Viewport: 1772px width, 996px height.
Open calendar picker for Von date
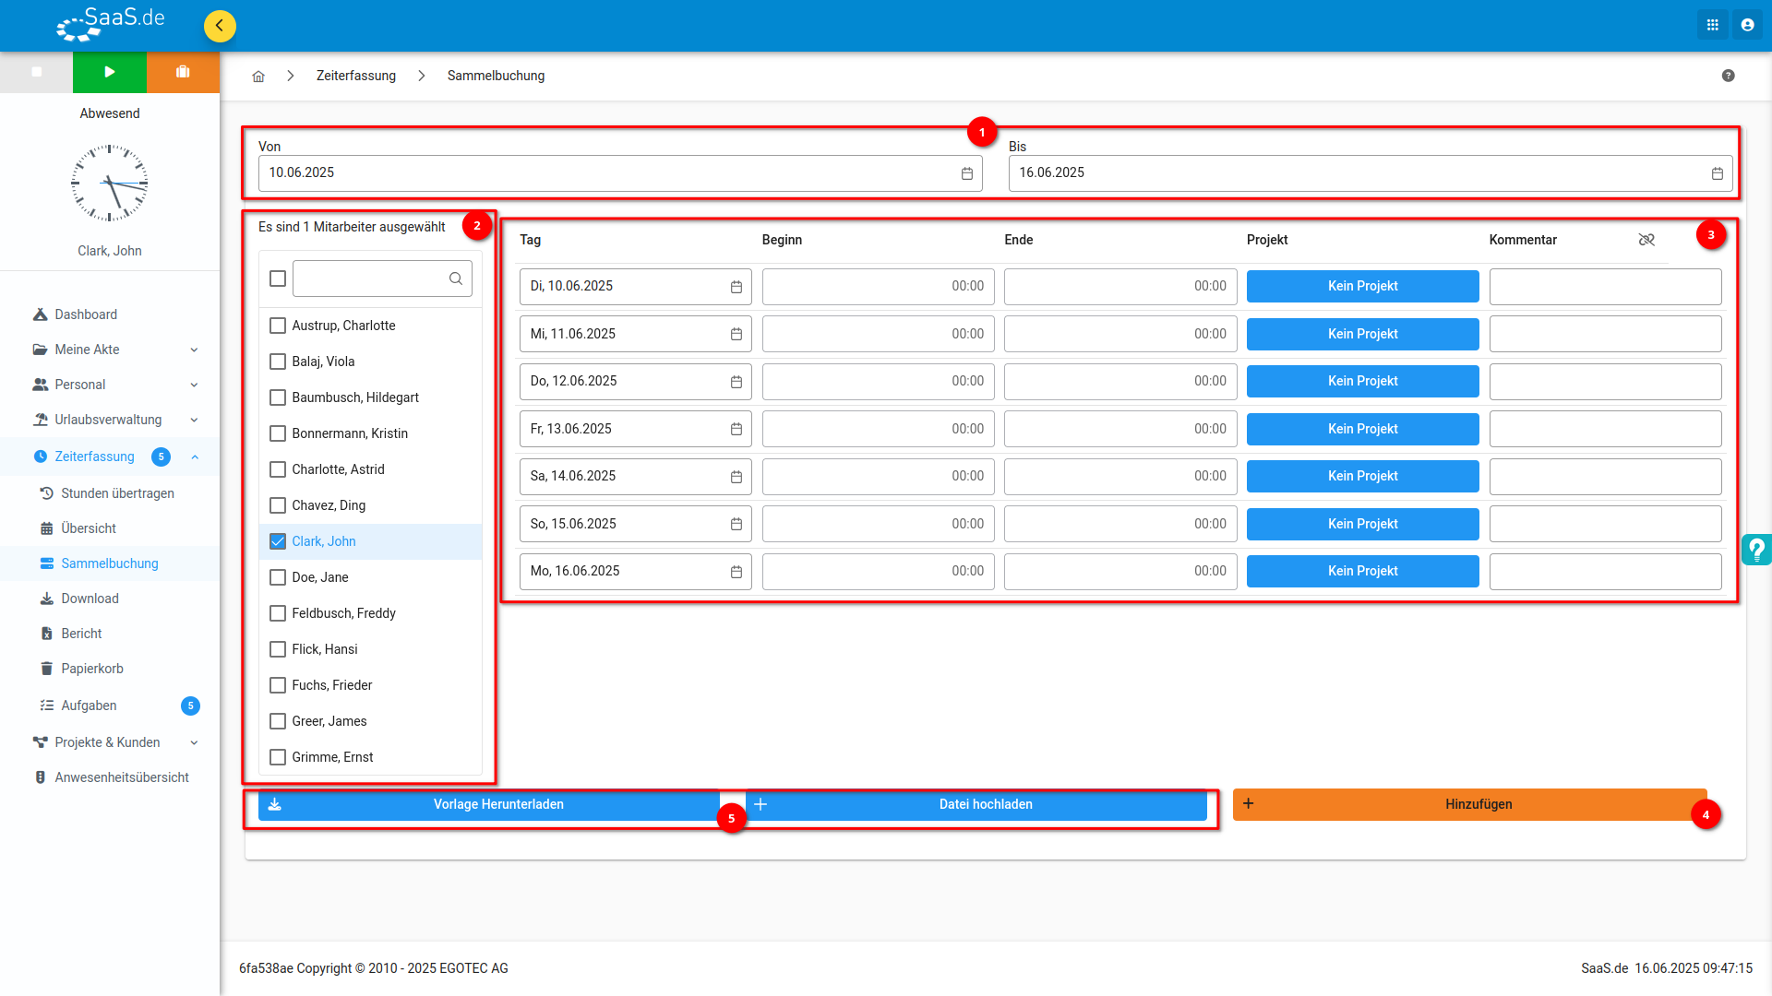point(966,173)
